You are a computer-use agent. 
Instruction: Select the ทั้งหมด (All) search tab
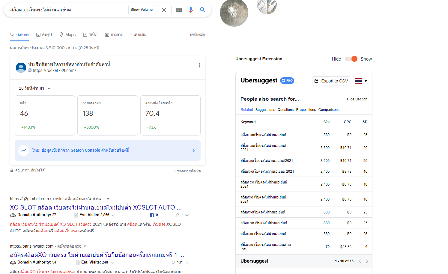pos(19,35)
